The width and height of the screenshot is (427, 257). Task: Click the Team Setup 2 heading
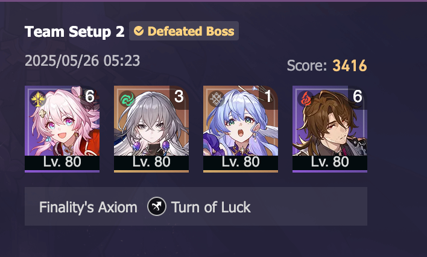tap(75, 31)
